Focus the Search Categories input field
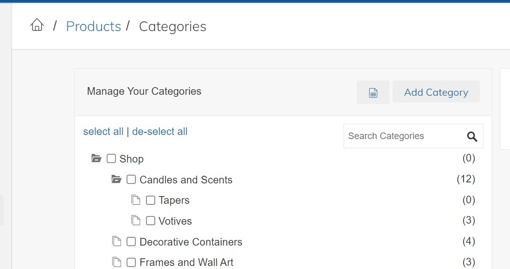This screenshot has height=269, width=510. (403, 136)
